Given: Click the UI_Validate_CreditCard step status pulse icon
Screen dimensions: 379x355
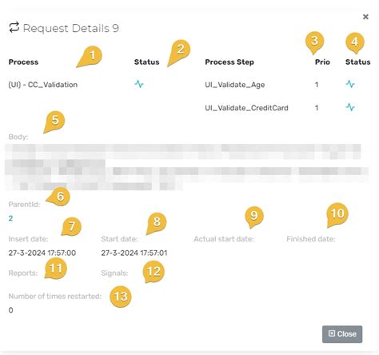Looking at the screenshot, I should coord(350,107).
